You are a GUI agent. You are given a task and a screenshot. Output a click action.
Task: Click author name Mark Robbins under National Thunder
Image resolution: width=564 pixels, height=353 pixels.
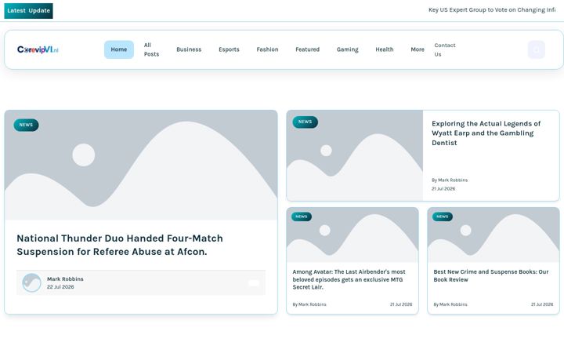[65, 278]
